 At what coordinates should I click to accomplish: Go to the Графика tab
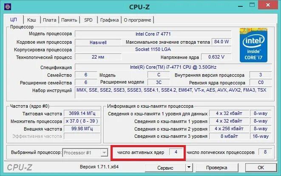tap(109, 20)
